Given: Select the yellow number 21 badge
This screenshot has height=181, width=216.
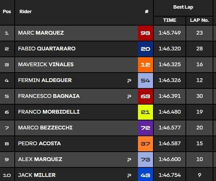Looking at the screenshot, I should click(146, 112).
